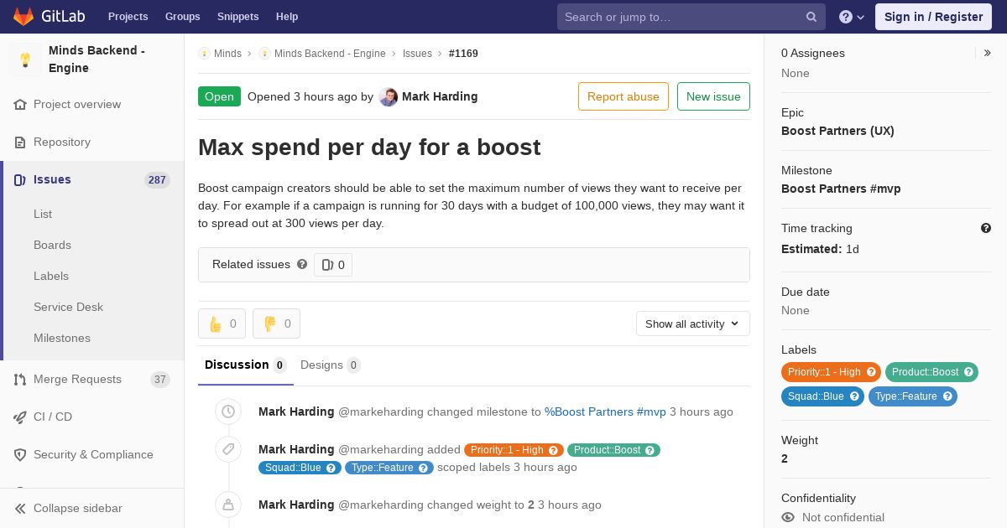Click the thumbs down reaction

pos(276,324)
